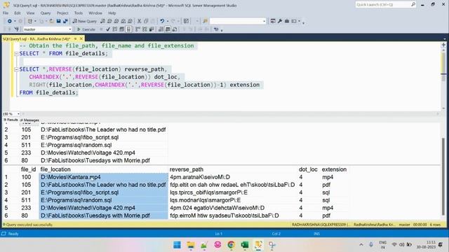Open the Query menu
449x252 pixels.
pyautogui.click(x=45, y=13)
